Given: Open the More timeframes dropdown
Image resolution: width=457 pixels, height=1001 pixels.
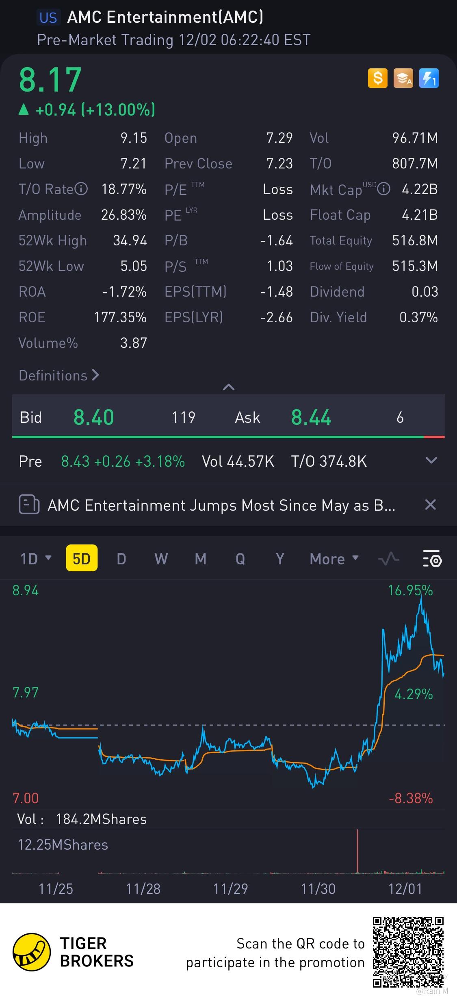Looking at the screenshot, I should (334, 559).
